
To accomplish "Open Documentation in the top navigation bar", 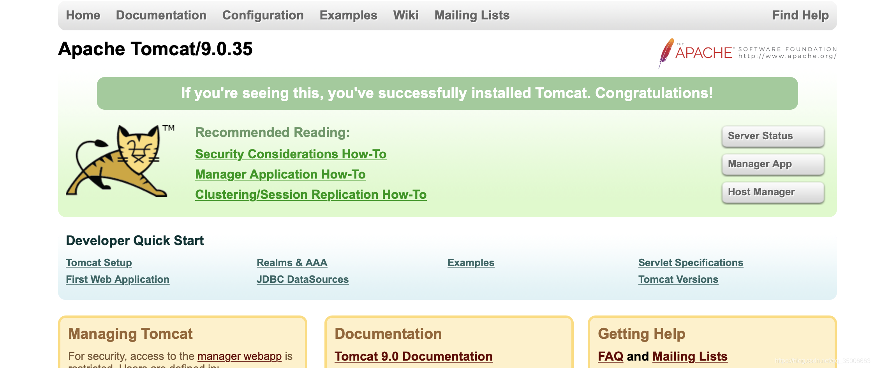I will 161,15.
